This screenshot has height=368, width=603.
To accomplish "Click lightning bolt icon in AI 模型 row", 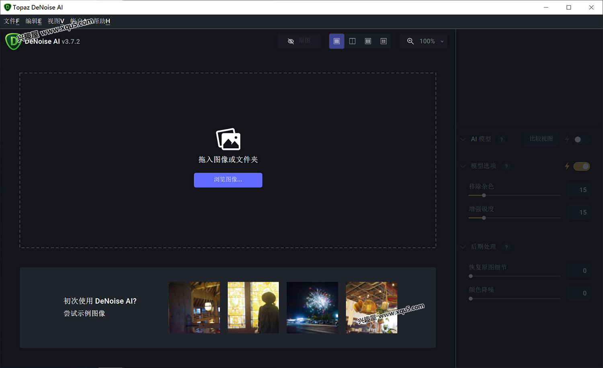I will tap(567, 139).
